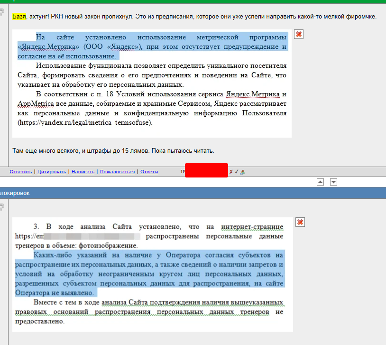Click the Написать link
386x345 pixels.
click(x=83, y=172)
